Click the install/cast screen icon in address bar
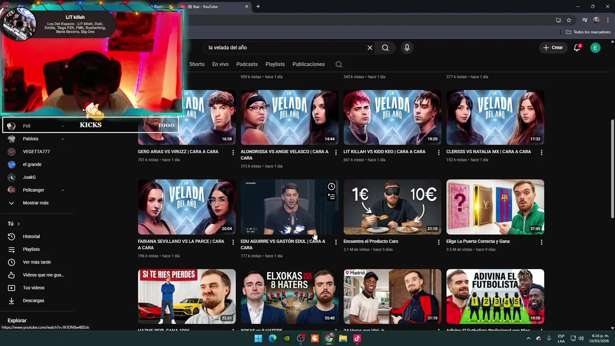The height and width of the screenshot is (346, 615). [x=558, y=20]
